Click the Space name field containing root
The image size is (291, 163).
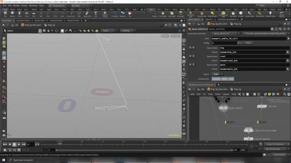pos(255,56)
